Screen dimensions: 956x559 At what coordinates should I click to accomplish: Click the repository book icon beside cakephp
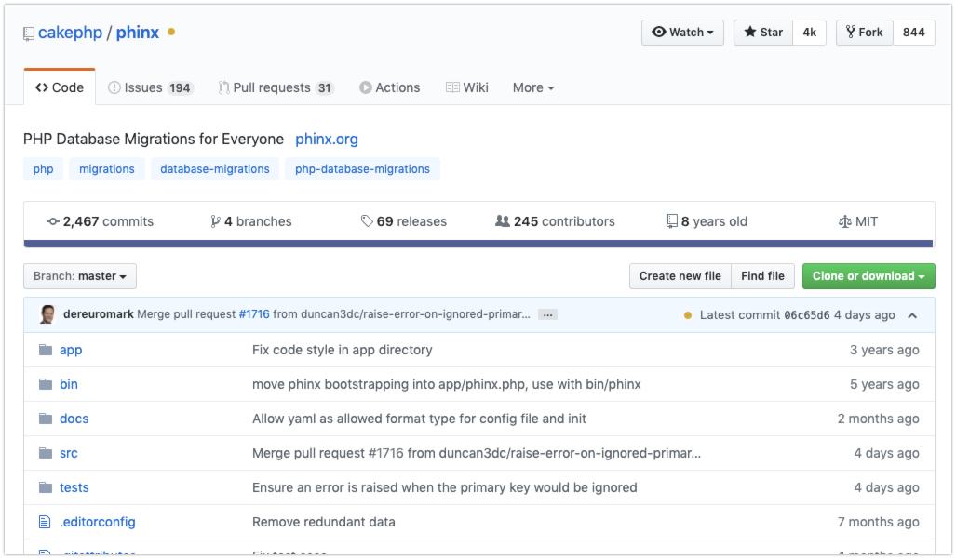coord(29,34)
